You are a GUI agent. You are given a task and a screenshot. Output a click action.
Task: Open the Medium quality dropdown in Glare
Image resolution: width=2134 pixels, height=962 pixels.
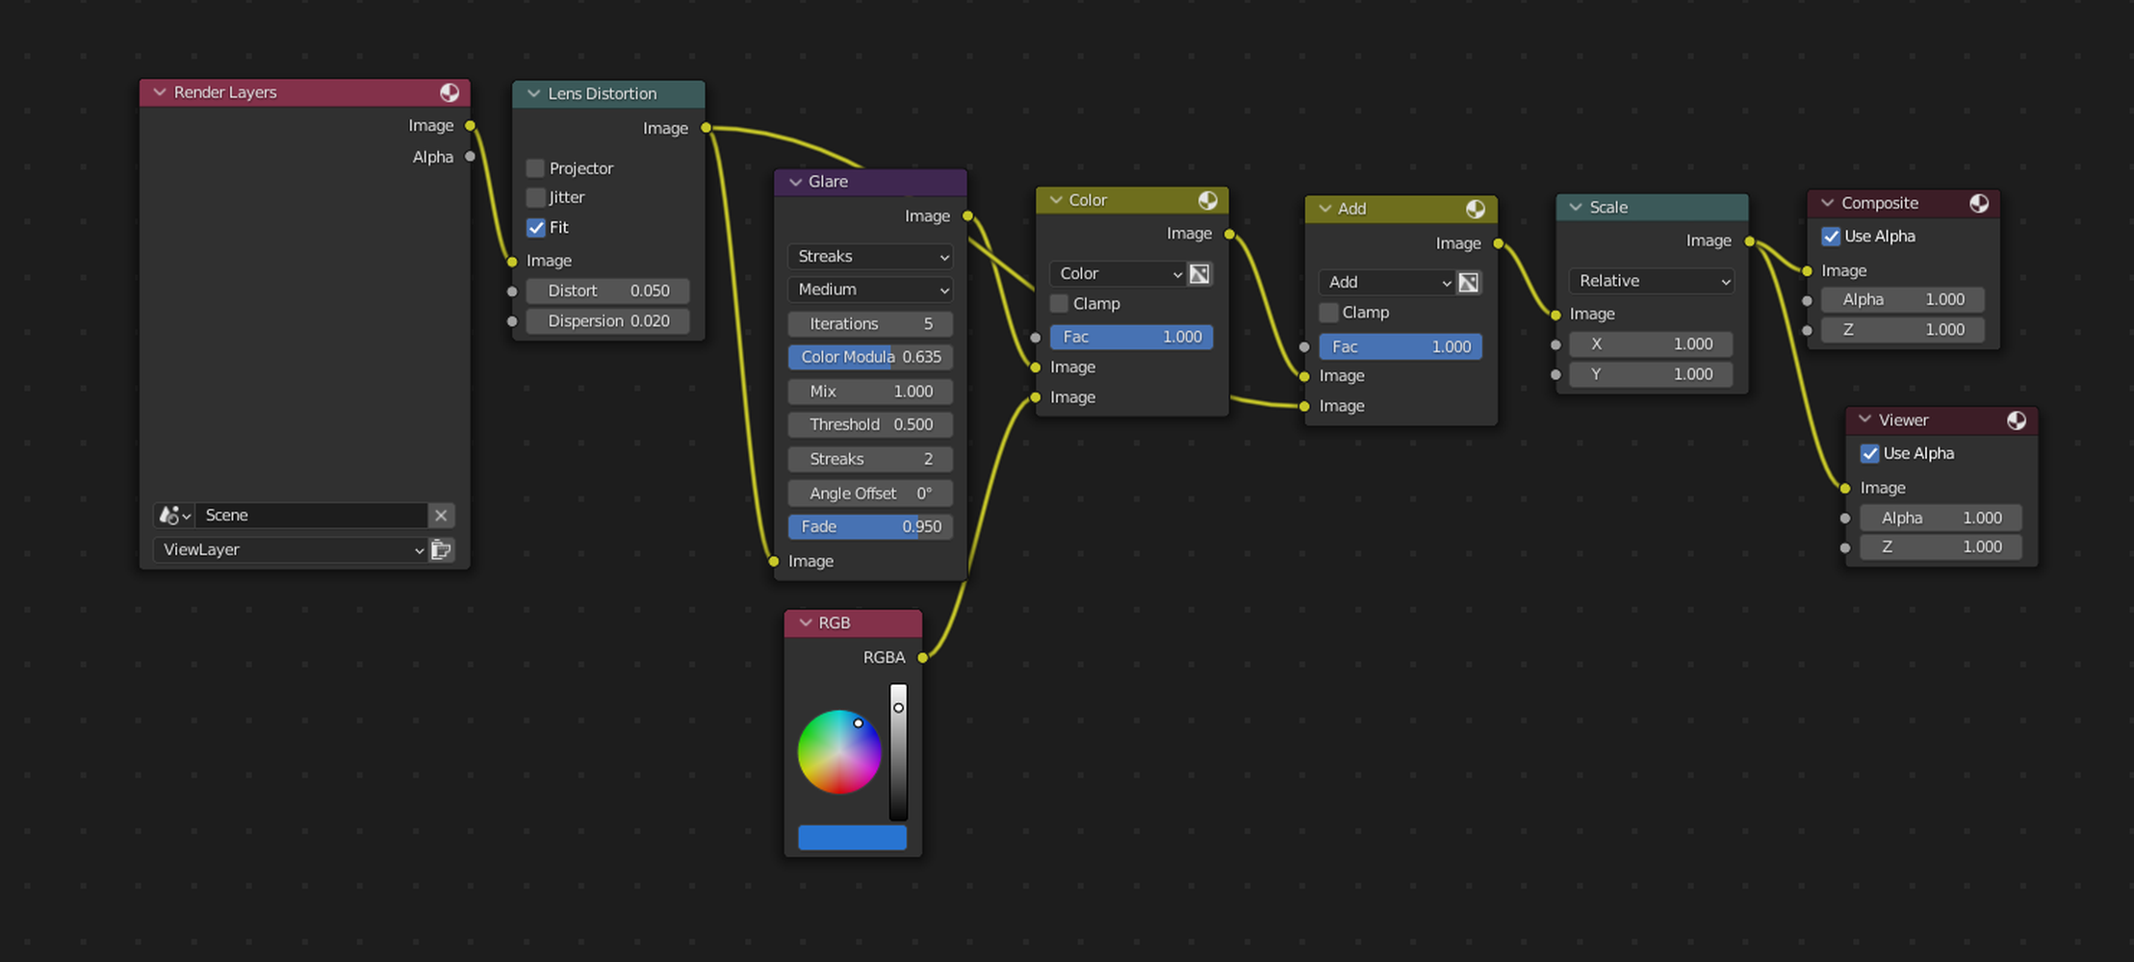(869, 290)
